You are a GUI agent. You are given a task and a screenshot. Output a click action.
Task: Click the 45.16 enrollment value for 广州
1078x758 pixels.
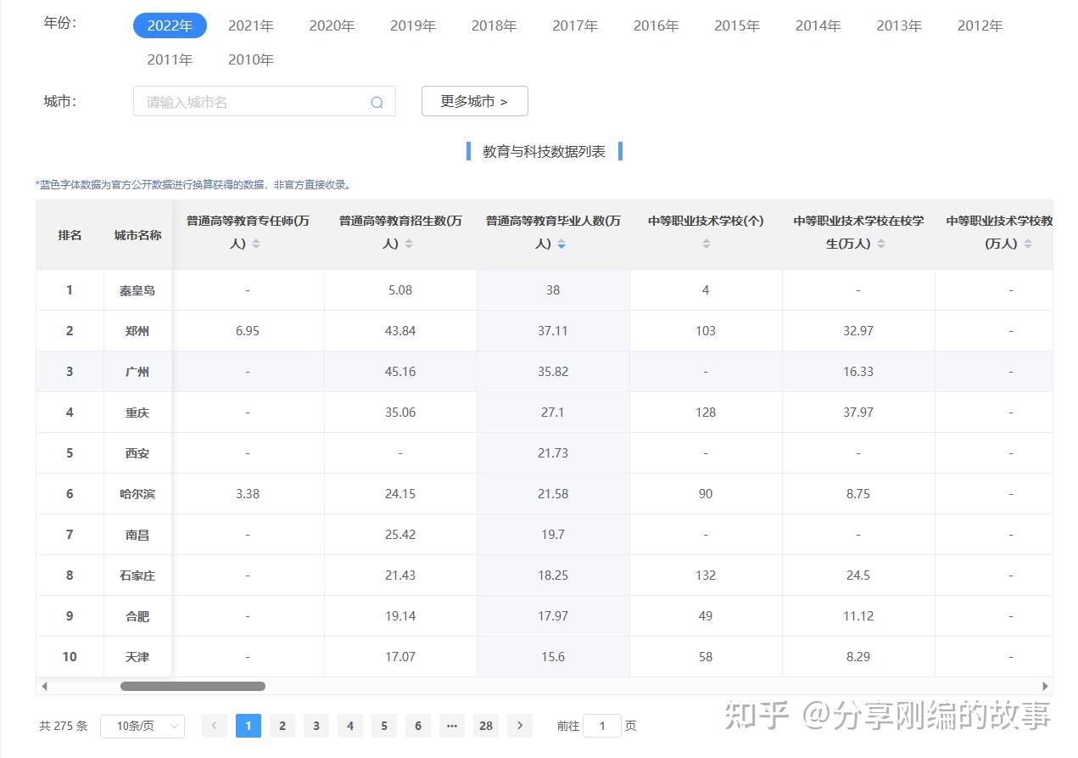(x=400, y=372)
